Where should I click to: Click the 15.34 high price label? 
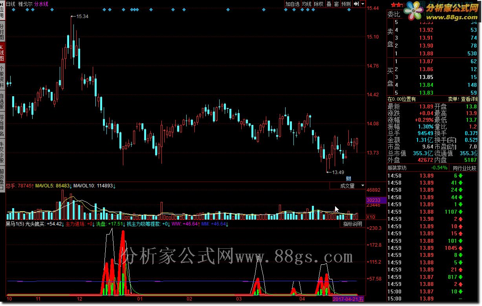click(82, 16)
